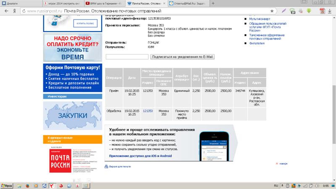Open the Мультиконверт link
Screen dimensions: 336x189
coord(260,19)
